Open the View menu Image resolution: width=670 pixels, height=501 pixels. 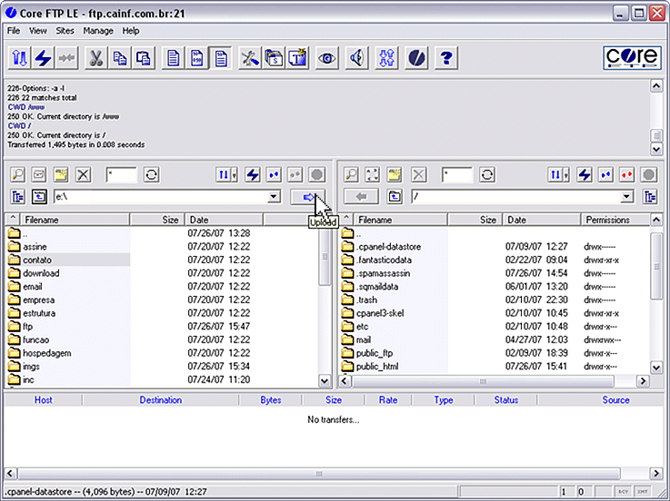coord(37,31)
